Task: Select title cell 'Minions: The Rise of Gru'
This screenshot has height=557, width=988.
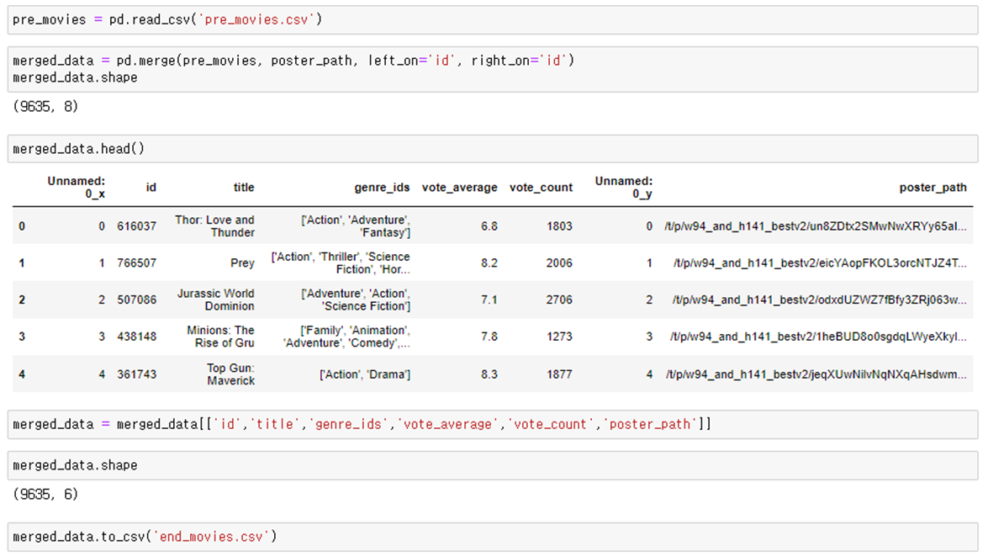Action: 220,337
